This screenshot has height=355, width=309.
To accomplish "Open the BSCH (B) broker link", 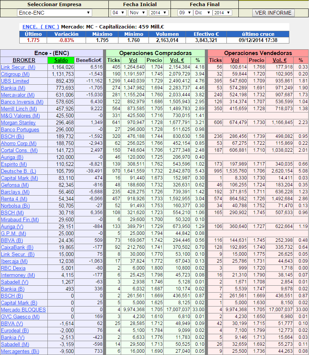I will click(x=12, y=296).
